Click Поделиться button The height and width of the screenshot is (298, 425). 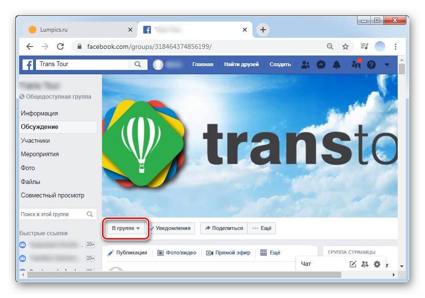(x=224, y=228)
